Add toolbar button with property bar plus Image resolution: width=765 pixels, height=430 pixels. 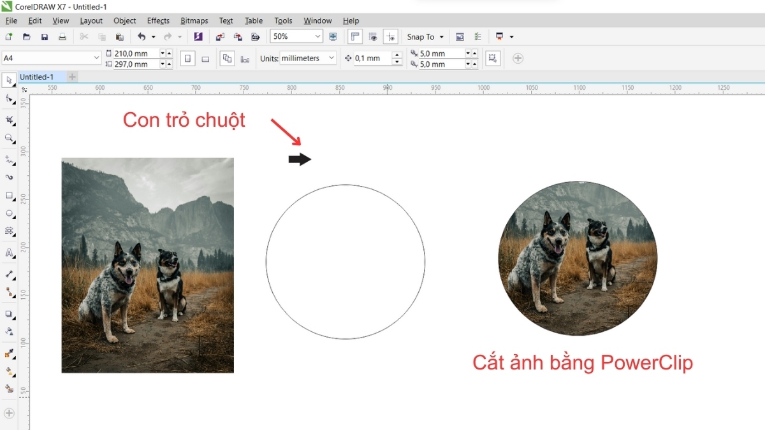pyautogui.click(x=518, y=59)
